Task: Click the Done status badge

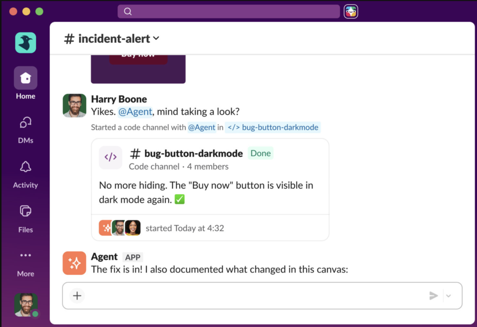Action: [x=260, y=153]
